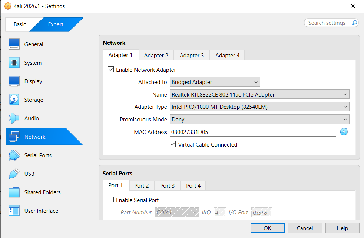Click the Audio speaker icon
Viewport: 364px width, 238px height.
click(14, 118)
